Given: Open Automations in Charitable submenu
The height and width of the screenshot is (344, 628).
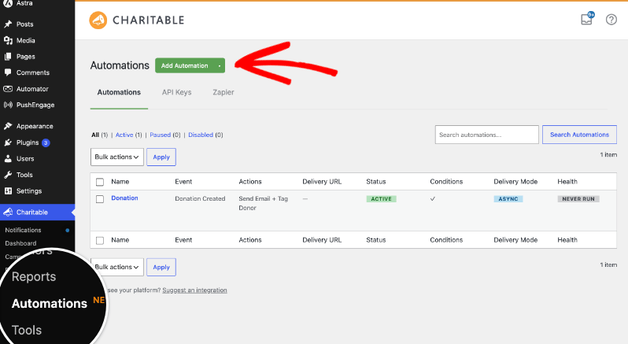Looking at the screenshot, I should pyautogui.click(x=50, y=304).
